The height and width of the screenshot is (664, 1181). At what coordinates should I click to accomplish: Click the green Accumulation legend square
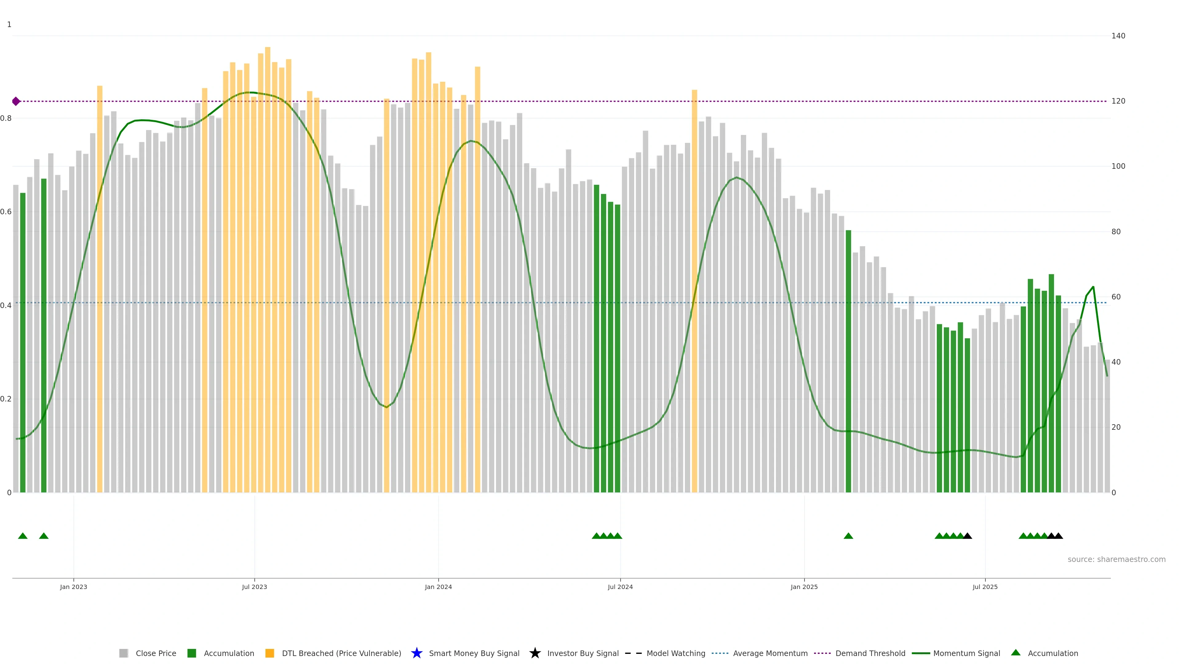click(x=192, y=654)
